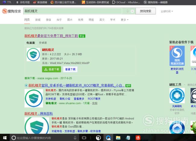
Task: Open File Explorer from the taskbar
Action: [x=118, y=138]
